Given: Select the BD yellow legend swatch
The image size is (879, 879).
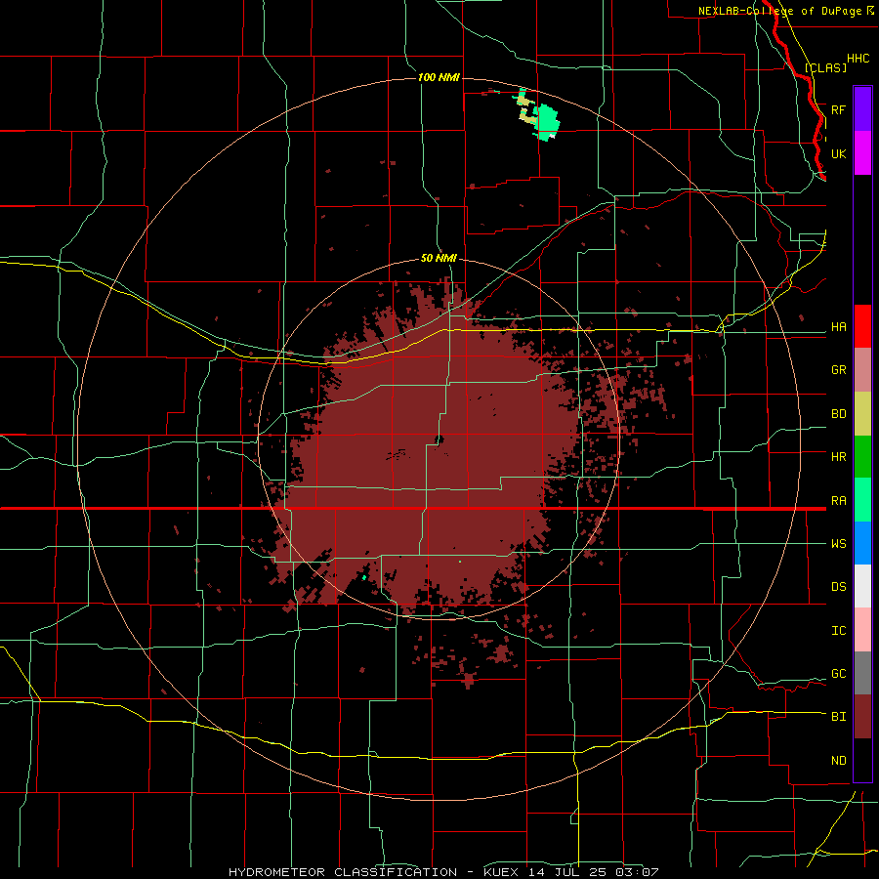Looking at the screenshot, I should point(862,414).
